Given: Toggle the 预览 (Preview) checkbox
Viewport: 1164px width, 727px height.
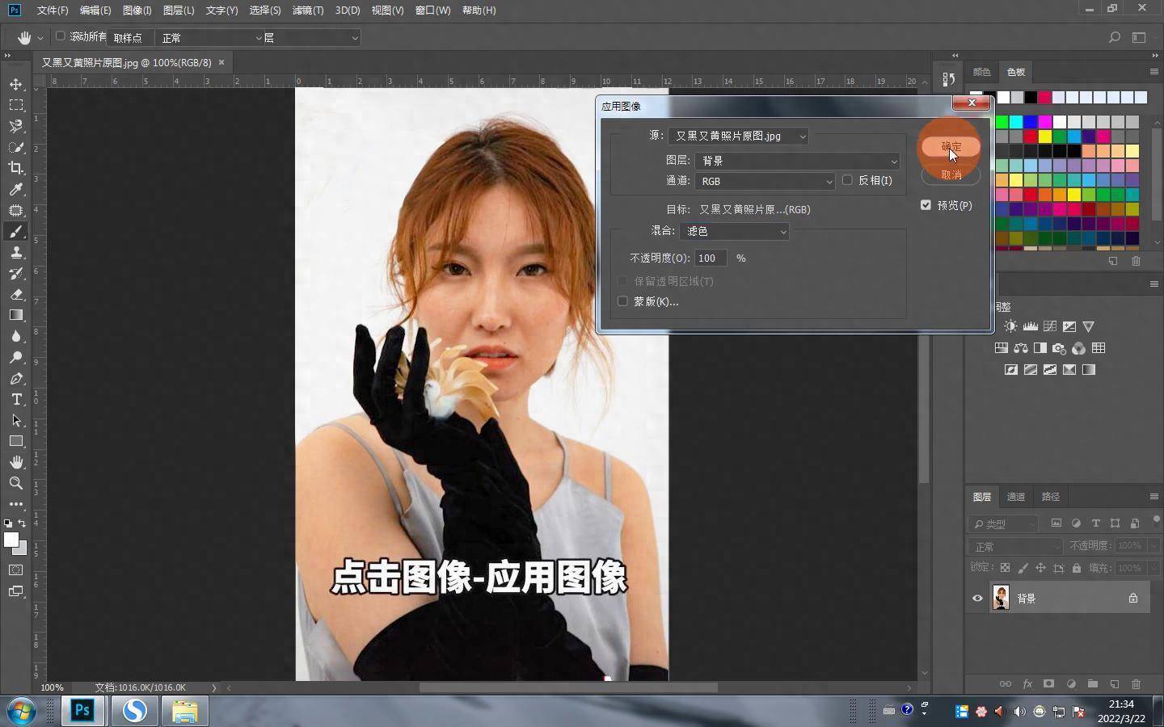Looking at the screenshot, I should coord(926,205).
